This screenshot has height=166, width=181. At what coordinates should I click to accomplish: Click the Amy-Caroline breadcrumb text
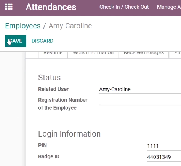pos(70,26)
